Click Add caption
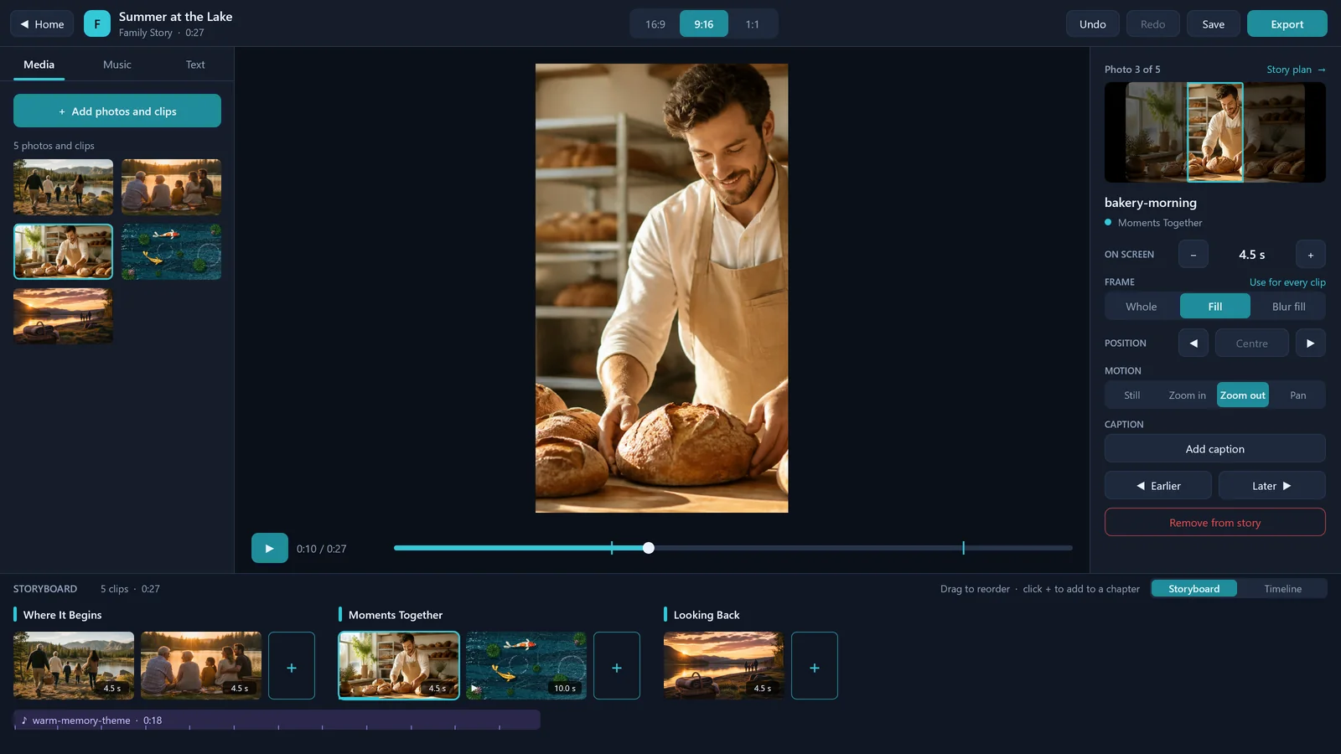 click(x=1214, y=449)
